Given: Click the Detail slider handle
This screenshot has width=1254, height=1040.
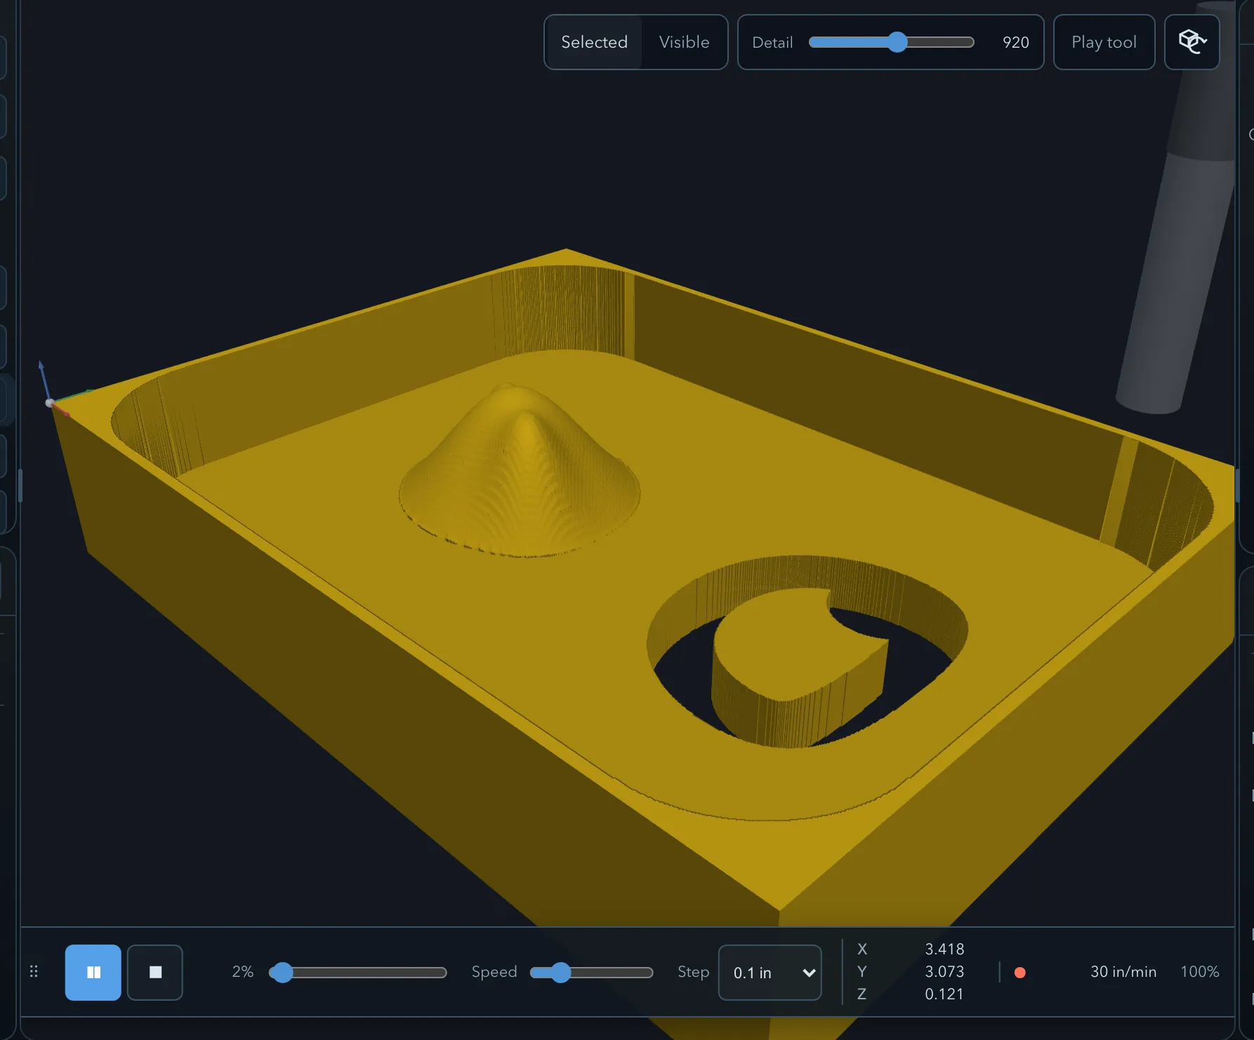Looking at the screenshot, I should [897, 42].
